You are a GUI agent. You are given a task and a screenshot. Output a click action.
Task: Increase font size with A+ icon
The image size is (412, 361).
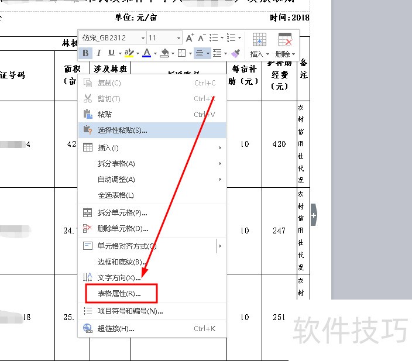190,38
